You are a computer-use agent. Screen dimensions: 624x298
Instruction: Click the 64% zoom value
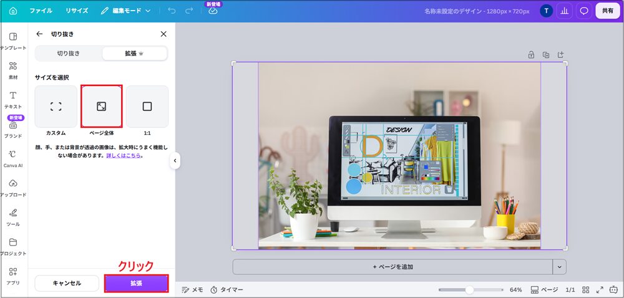click(x=516, y=290)
